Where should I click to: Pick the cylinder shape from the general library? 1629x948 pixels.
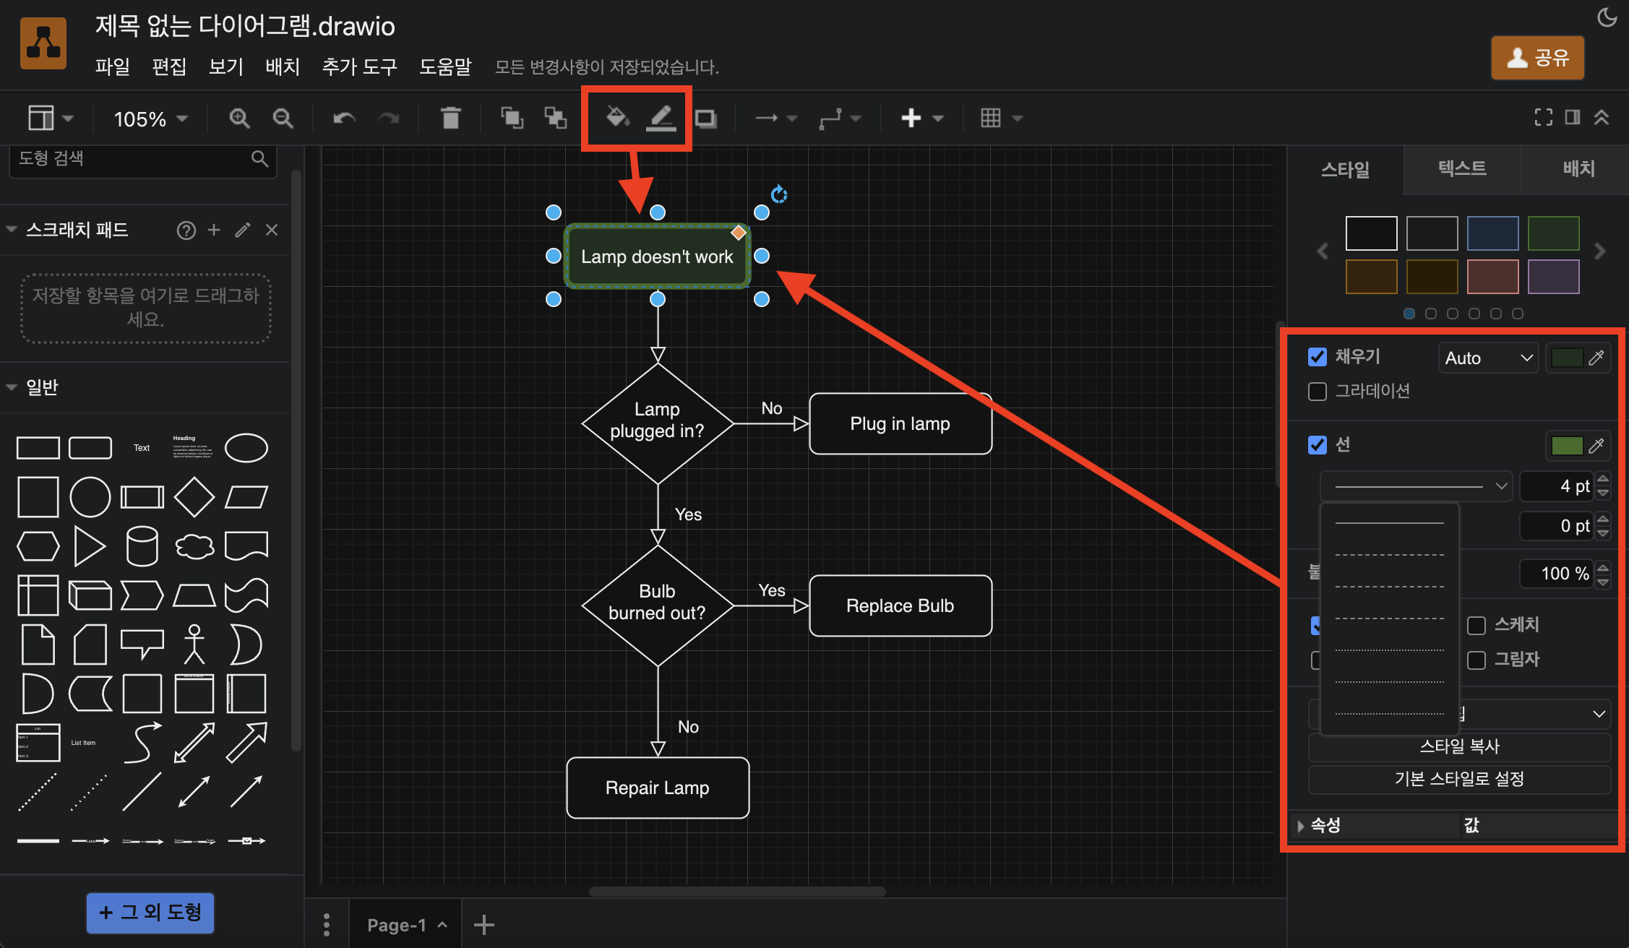coord(142,546)
